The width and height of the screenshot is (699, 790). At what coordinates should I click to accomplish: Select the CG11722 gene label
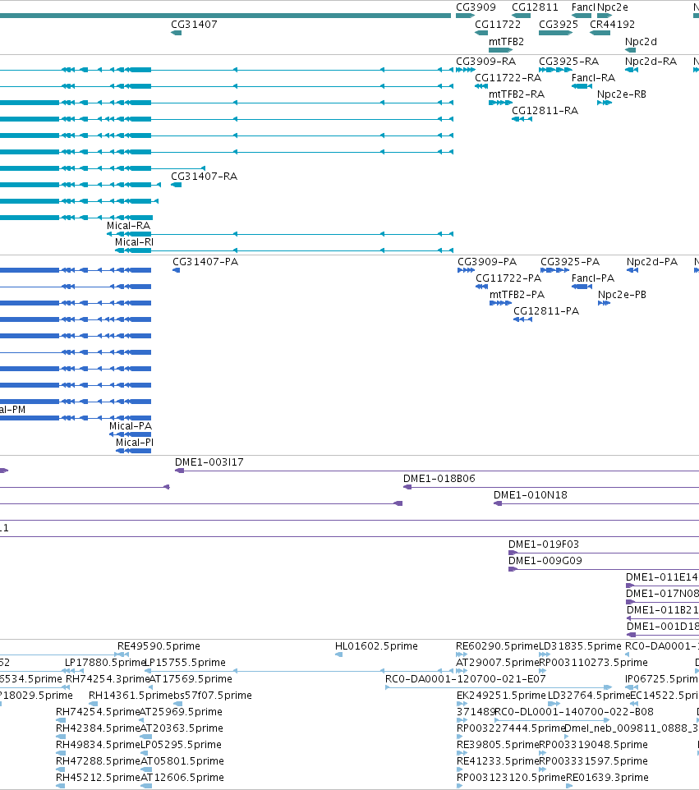(x=498, y=24)
